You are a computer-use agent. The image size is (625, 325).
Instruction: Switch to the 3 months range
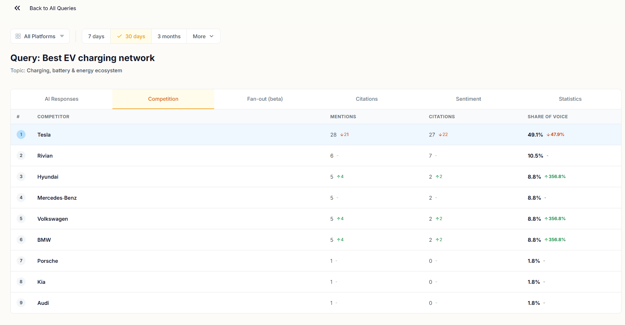pos(169,36)
